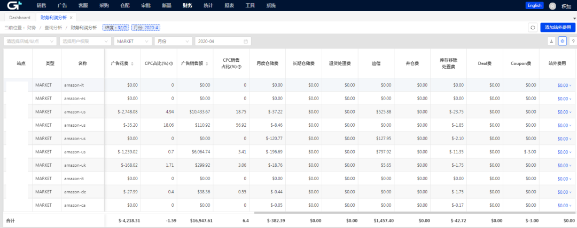Expand 站外费用 dropdown in $-1,239.02 row
Image resolution: width=577 pixels, height=228 pixels.
coord(565,152)
